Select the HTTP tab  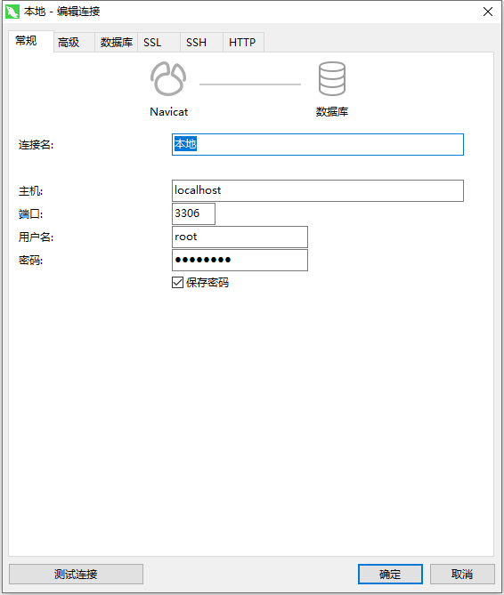click(243, 42)
